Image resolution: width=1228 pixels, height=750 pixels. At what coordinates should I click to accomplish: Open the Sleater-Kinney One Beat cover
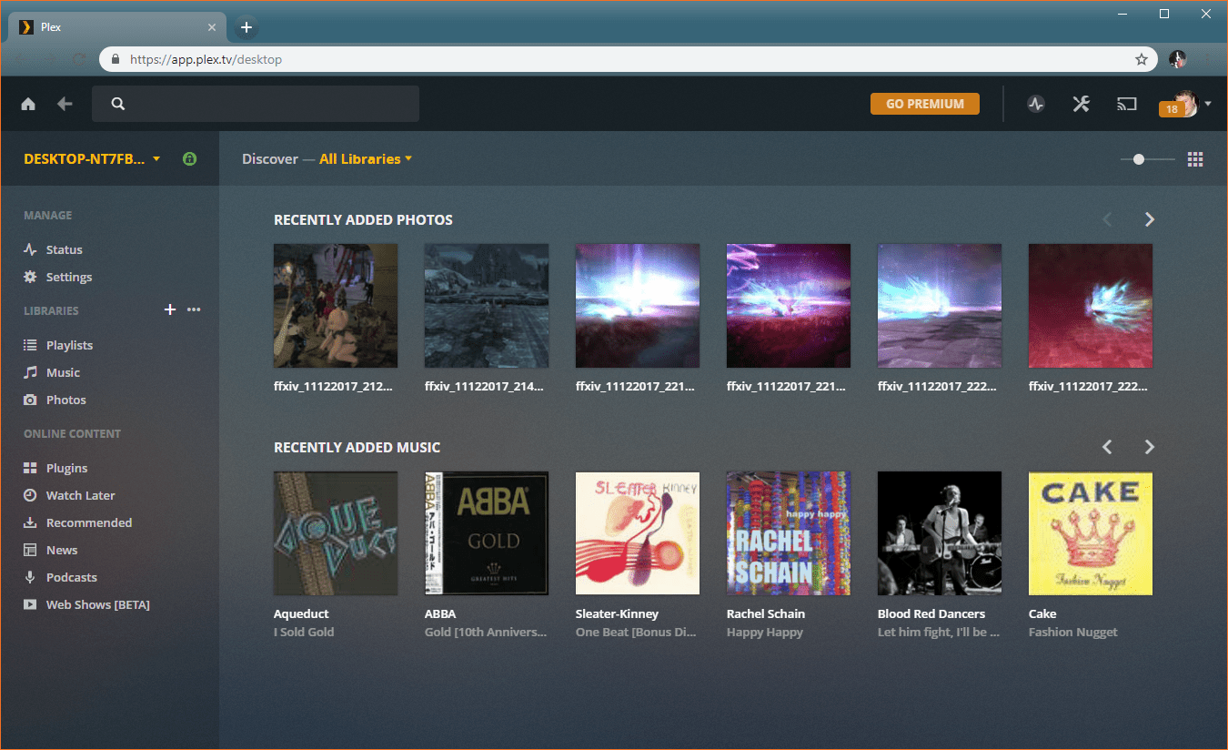(638, 533)
